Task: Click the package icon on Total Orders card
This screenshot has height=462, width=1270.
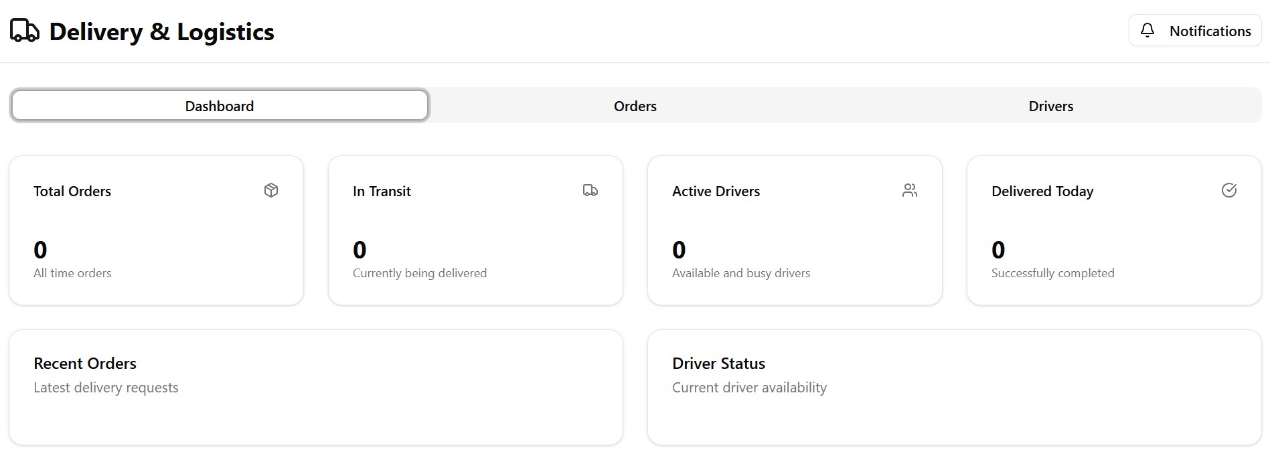Action: coord(271,190)
